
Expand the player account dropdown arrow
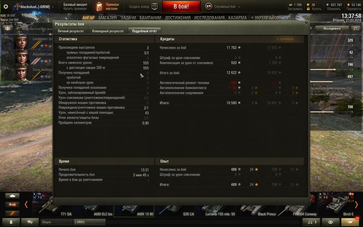click(x=53, y=7)
